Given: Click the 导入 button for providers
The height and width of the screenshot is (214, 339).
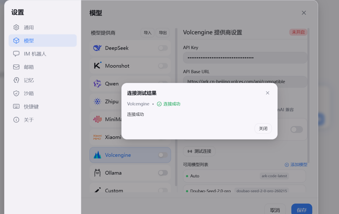Looking at the screenshot, I should [x=147, y=33].
